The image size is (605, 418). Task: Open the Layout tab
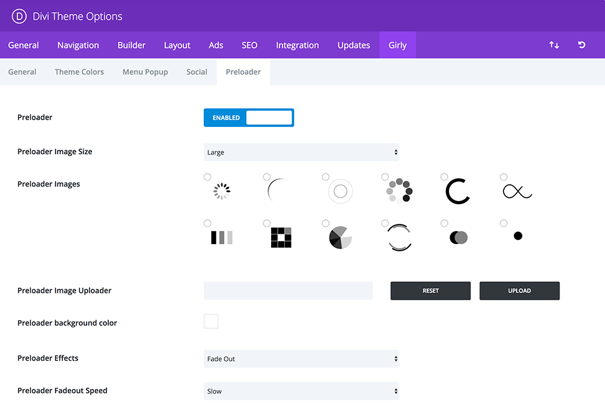[x=177, y=45]
